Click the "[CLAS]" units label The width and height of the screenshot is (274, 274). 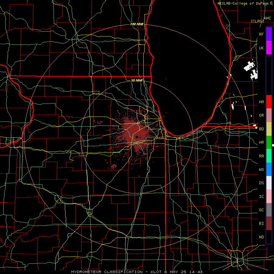tap(257, 21)
